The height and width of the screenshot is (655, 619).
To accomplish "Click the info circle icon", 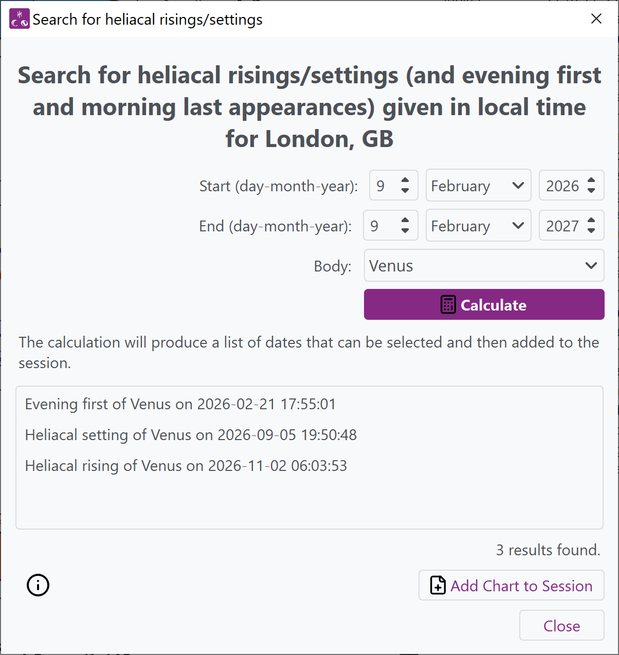I will (x=37, y=585).
